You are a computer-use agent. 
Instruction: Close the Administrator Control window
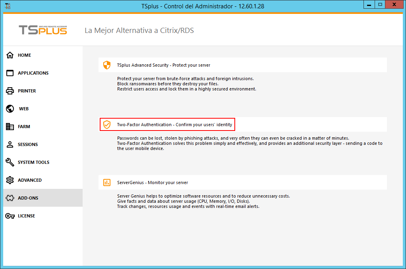pos(393,4)
